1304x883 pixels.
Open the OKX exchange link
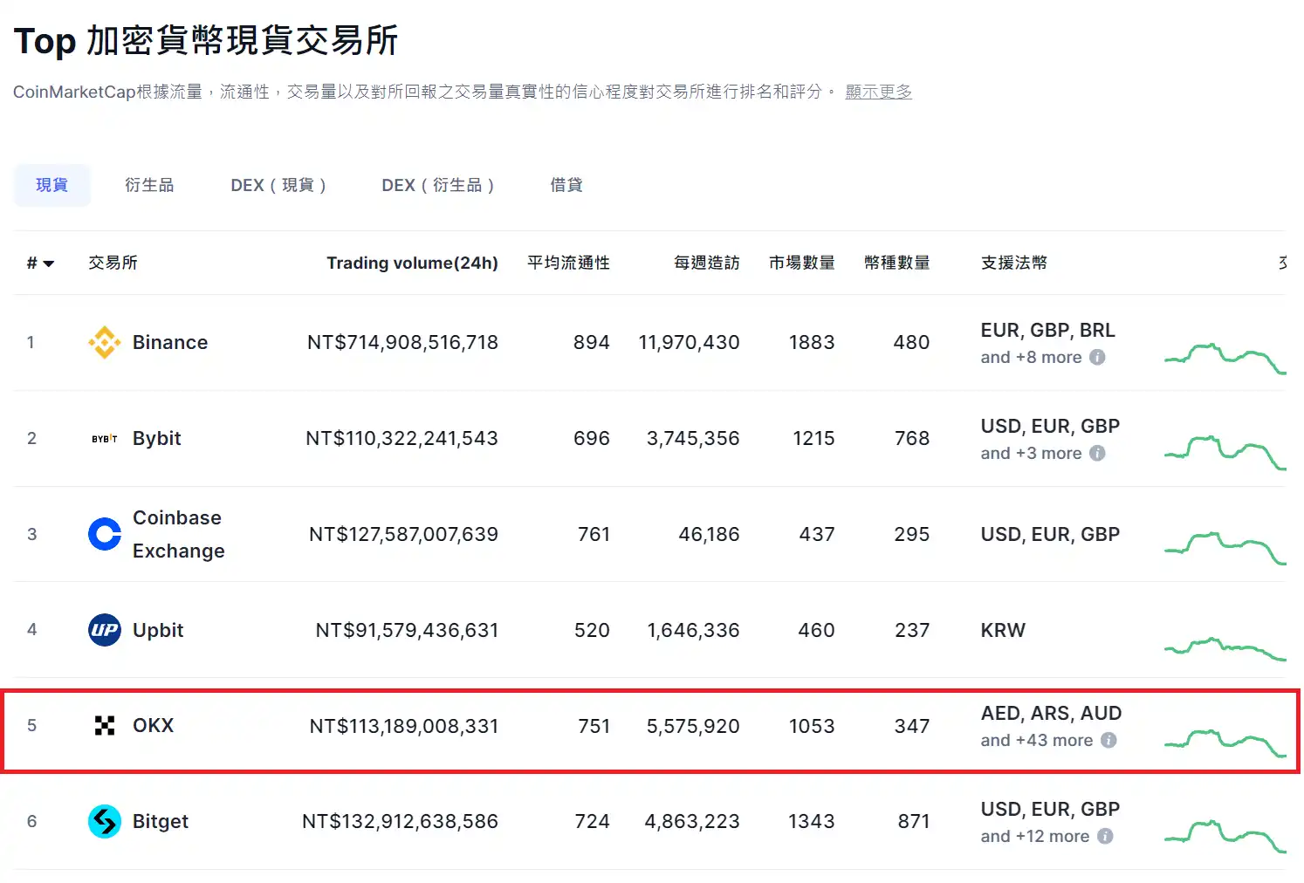coord(154,725)
